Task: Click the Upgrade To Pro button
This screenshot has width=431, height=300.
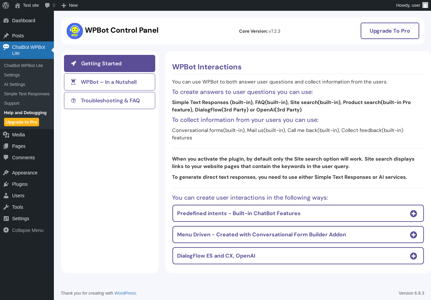Action: click(x=390, y=31)
